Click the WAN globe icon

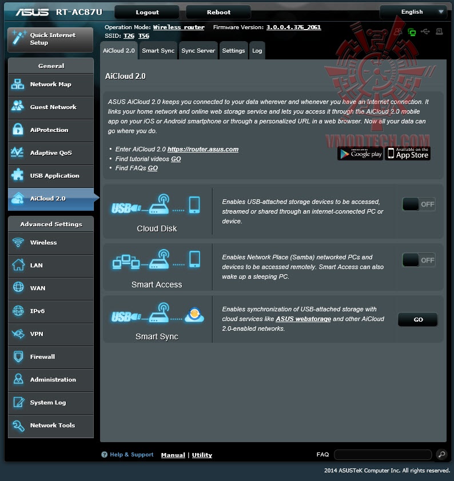[18, 287]
